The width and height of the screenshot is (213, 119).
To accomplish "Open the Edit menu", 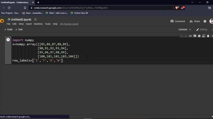I will click(x=14, y=24).
